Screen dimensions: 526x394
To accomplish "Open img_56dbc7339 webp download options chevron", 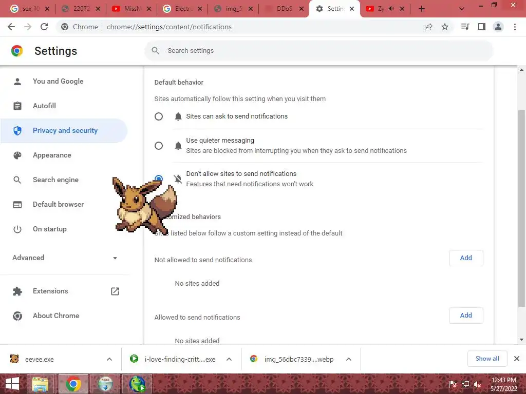I will click(x=349, y=359).
